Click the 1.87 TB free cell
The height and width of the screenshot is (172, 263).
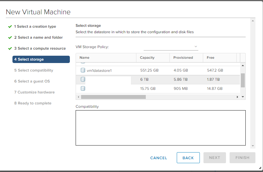[x=213, y=79]
